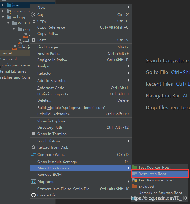Image resolution: width=190 pixels, height=204 pixels.
Task: Choose Copy Path... menu entry
Action: pyautogui.click(x=81, y=34)
